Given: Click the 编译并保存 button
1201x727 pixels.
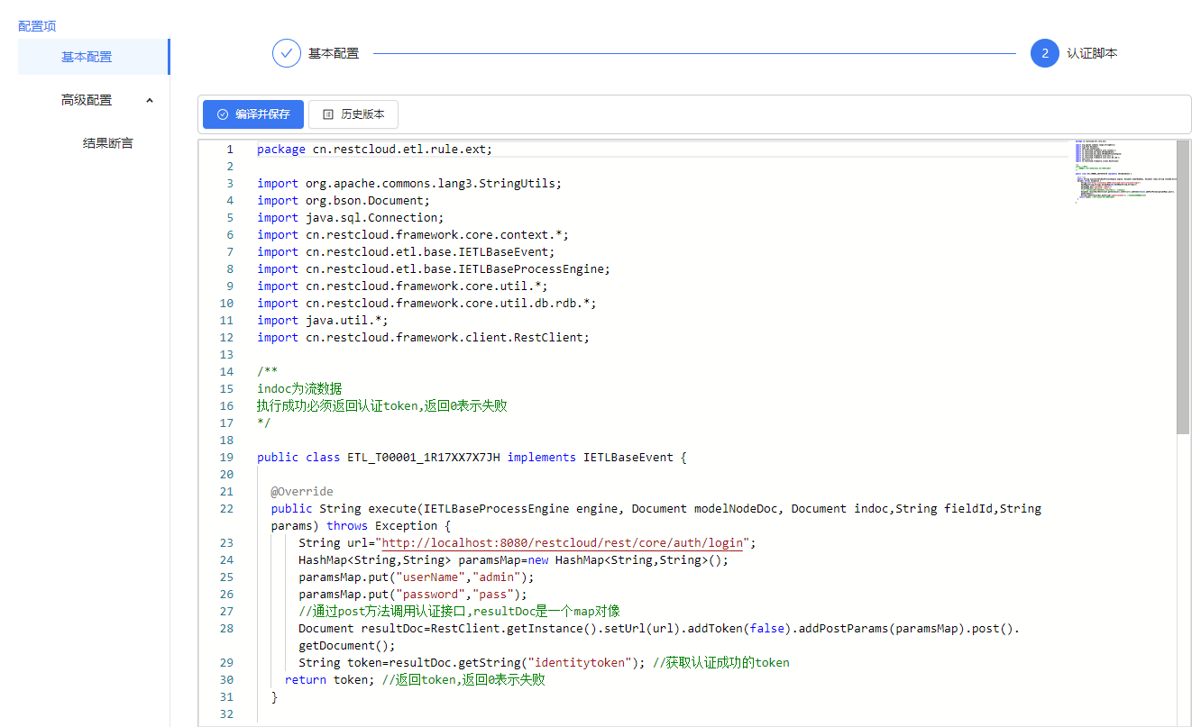Looking at the screenshot, I should [x=253, y=114].
